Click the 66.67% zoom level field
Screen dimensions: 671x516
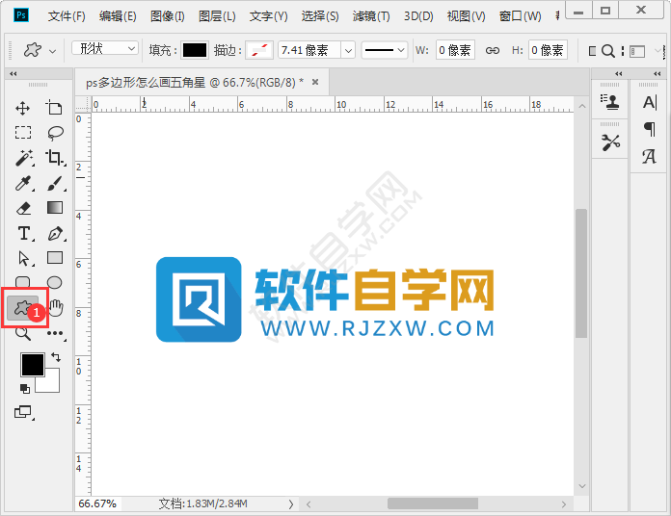click(x=97, y=503)
